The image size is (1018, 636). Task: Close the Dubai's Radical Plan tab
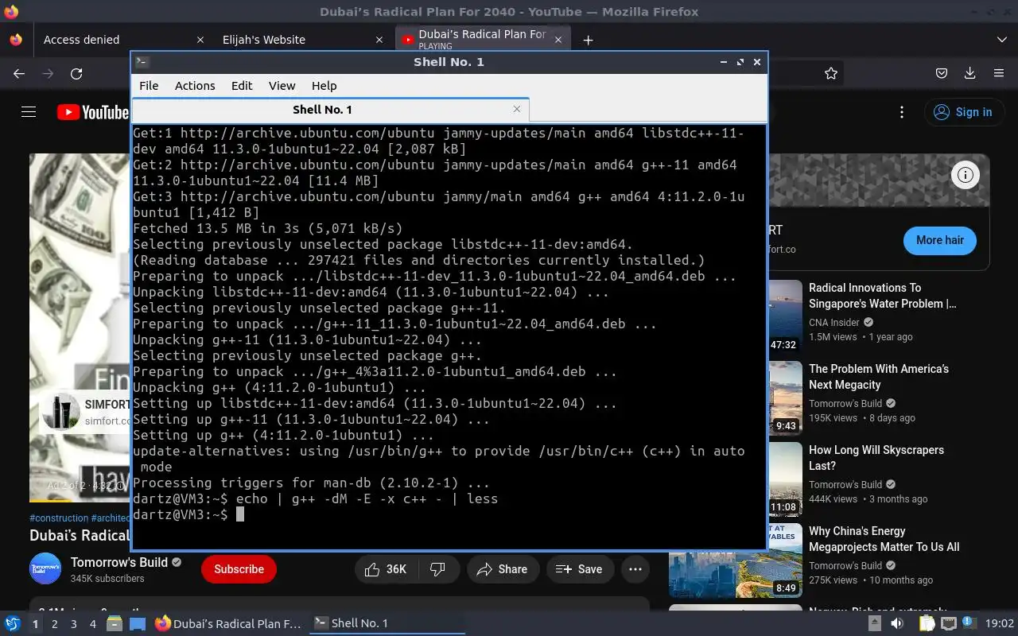tap(558, 40)
